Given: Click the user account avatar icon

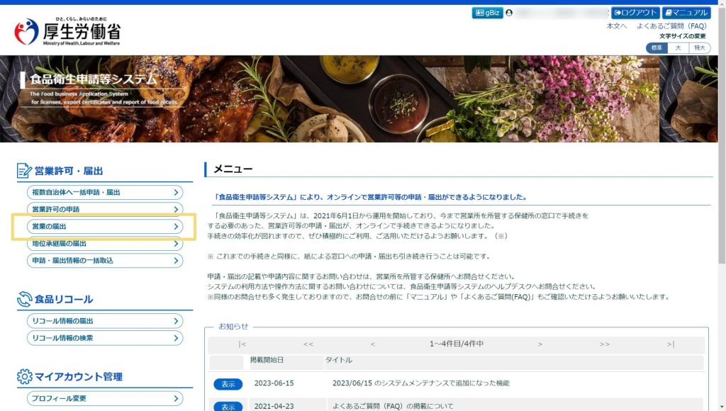Looking at the screenshot, I should 509,13.
